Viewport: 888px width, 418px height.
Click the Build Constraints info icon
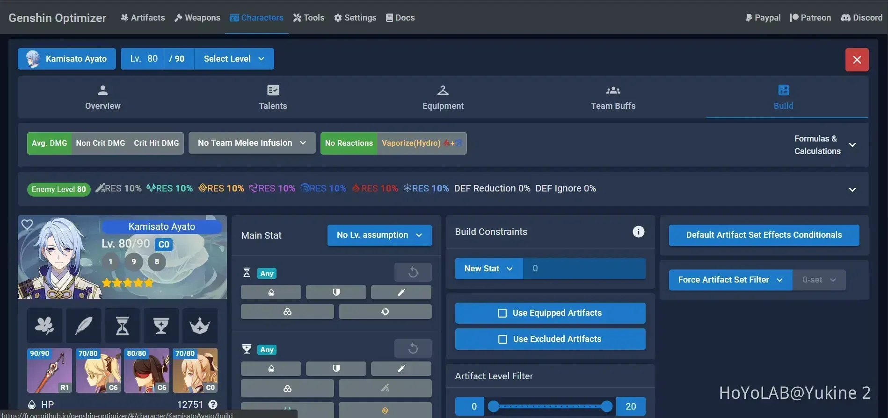click(x=638, y=232)
